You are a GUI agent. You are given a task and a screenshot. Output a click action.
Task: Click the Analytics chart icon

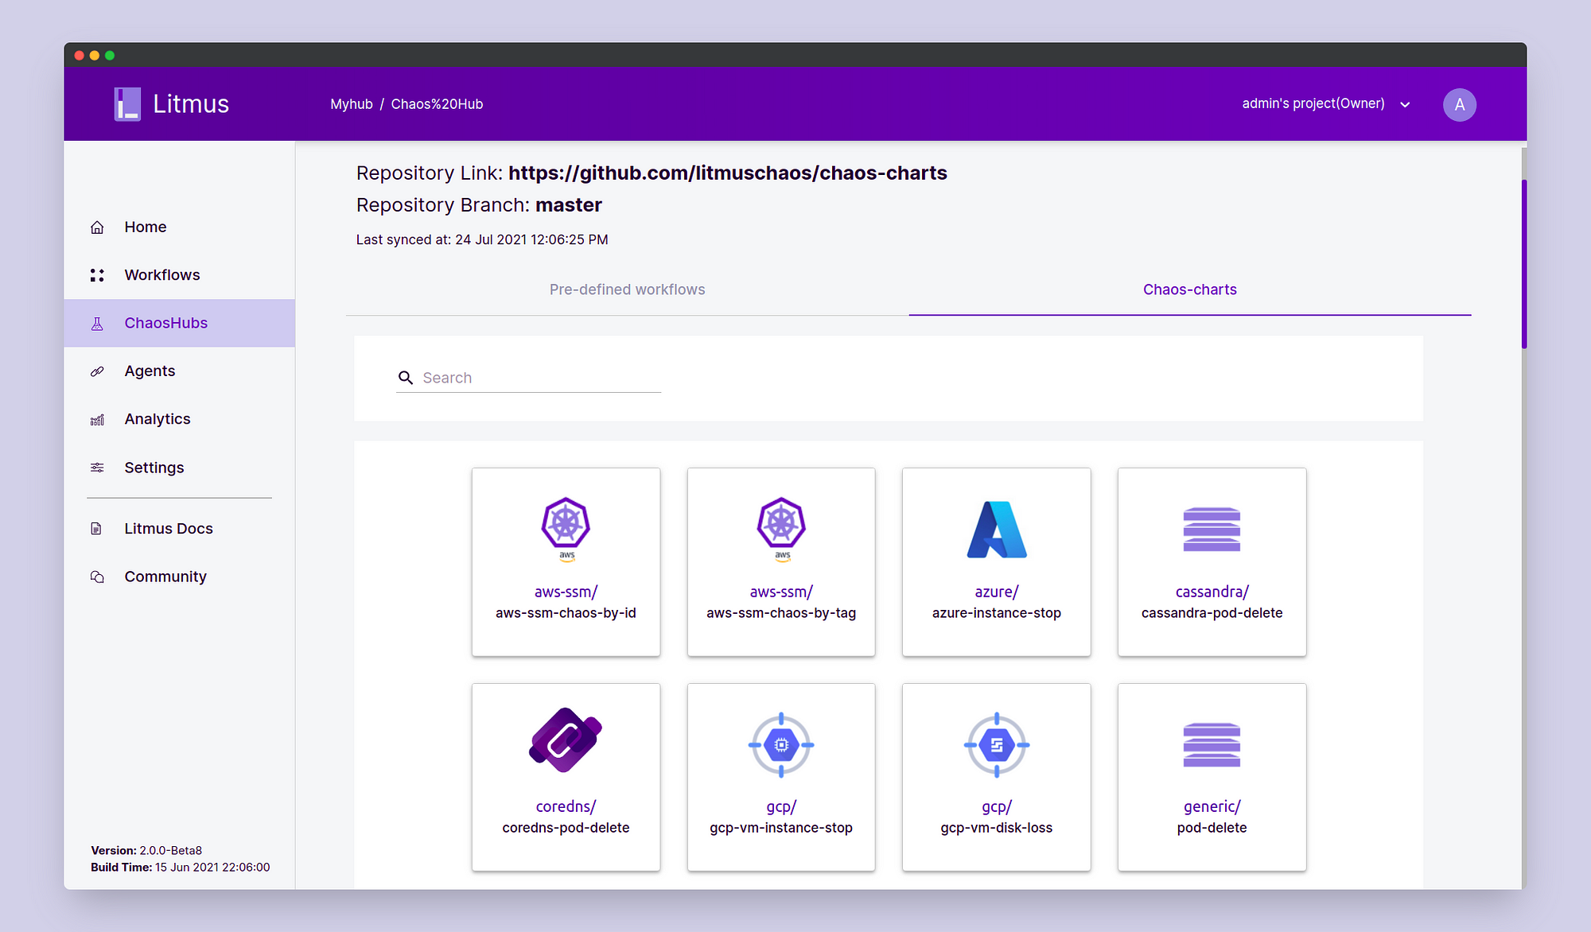pos(97,419)
